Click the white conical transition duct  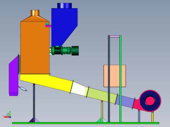pos(78,89)
